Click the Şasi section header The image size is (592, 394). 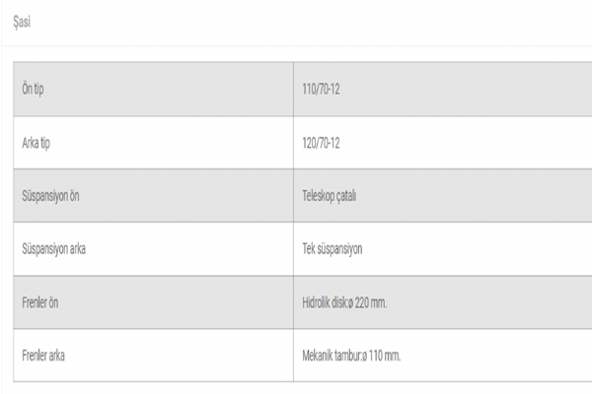tap(23, 21)
